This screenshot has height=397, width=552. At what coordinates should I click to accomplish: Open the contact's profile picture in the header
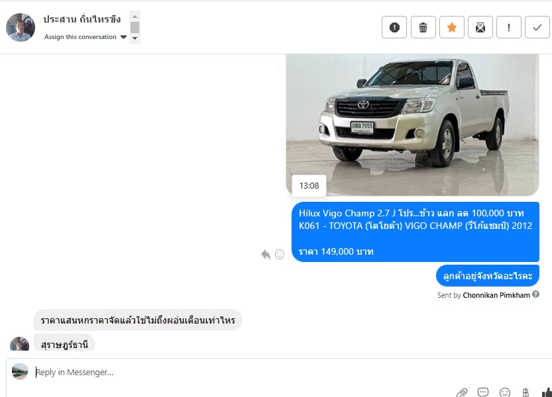click(x=21, y=27)
